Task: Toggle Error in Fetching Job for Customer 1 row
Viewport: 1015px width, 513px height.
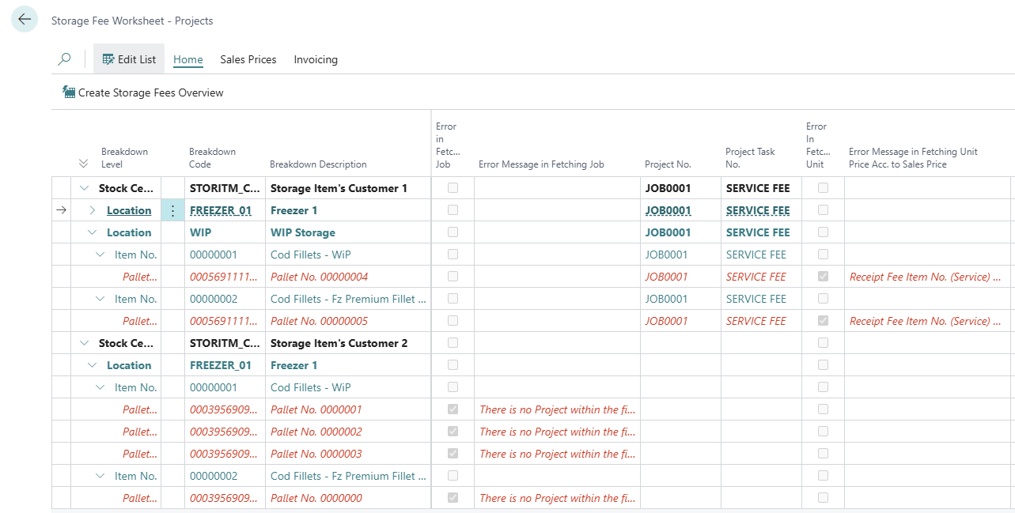Action: click(453, 188)
